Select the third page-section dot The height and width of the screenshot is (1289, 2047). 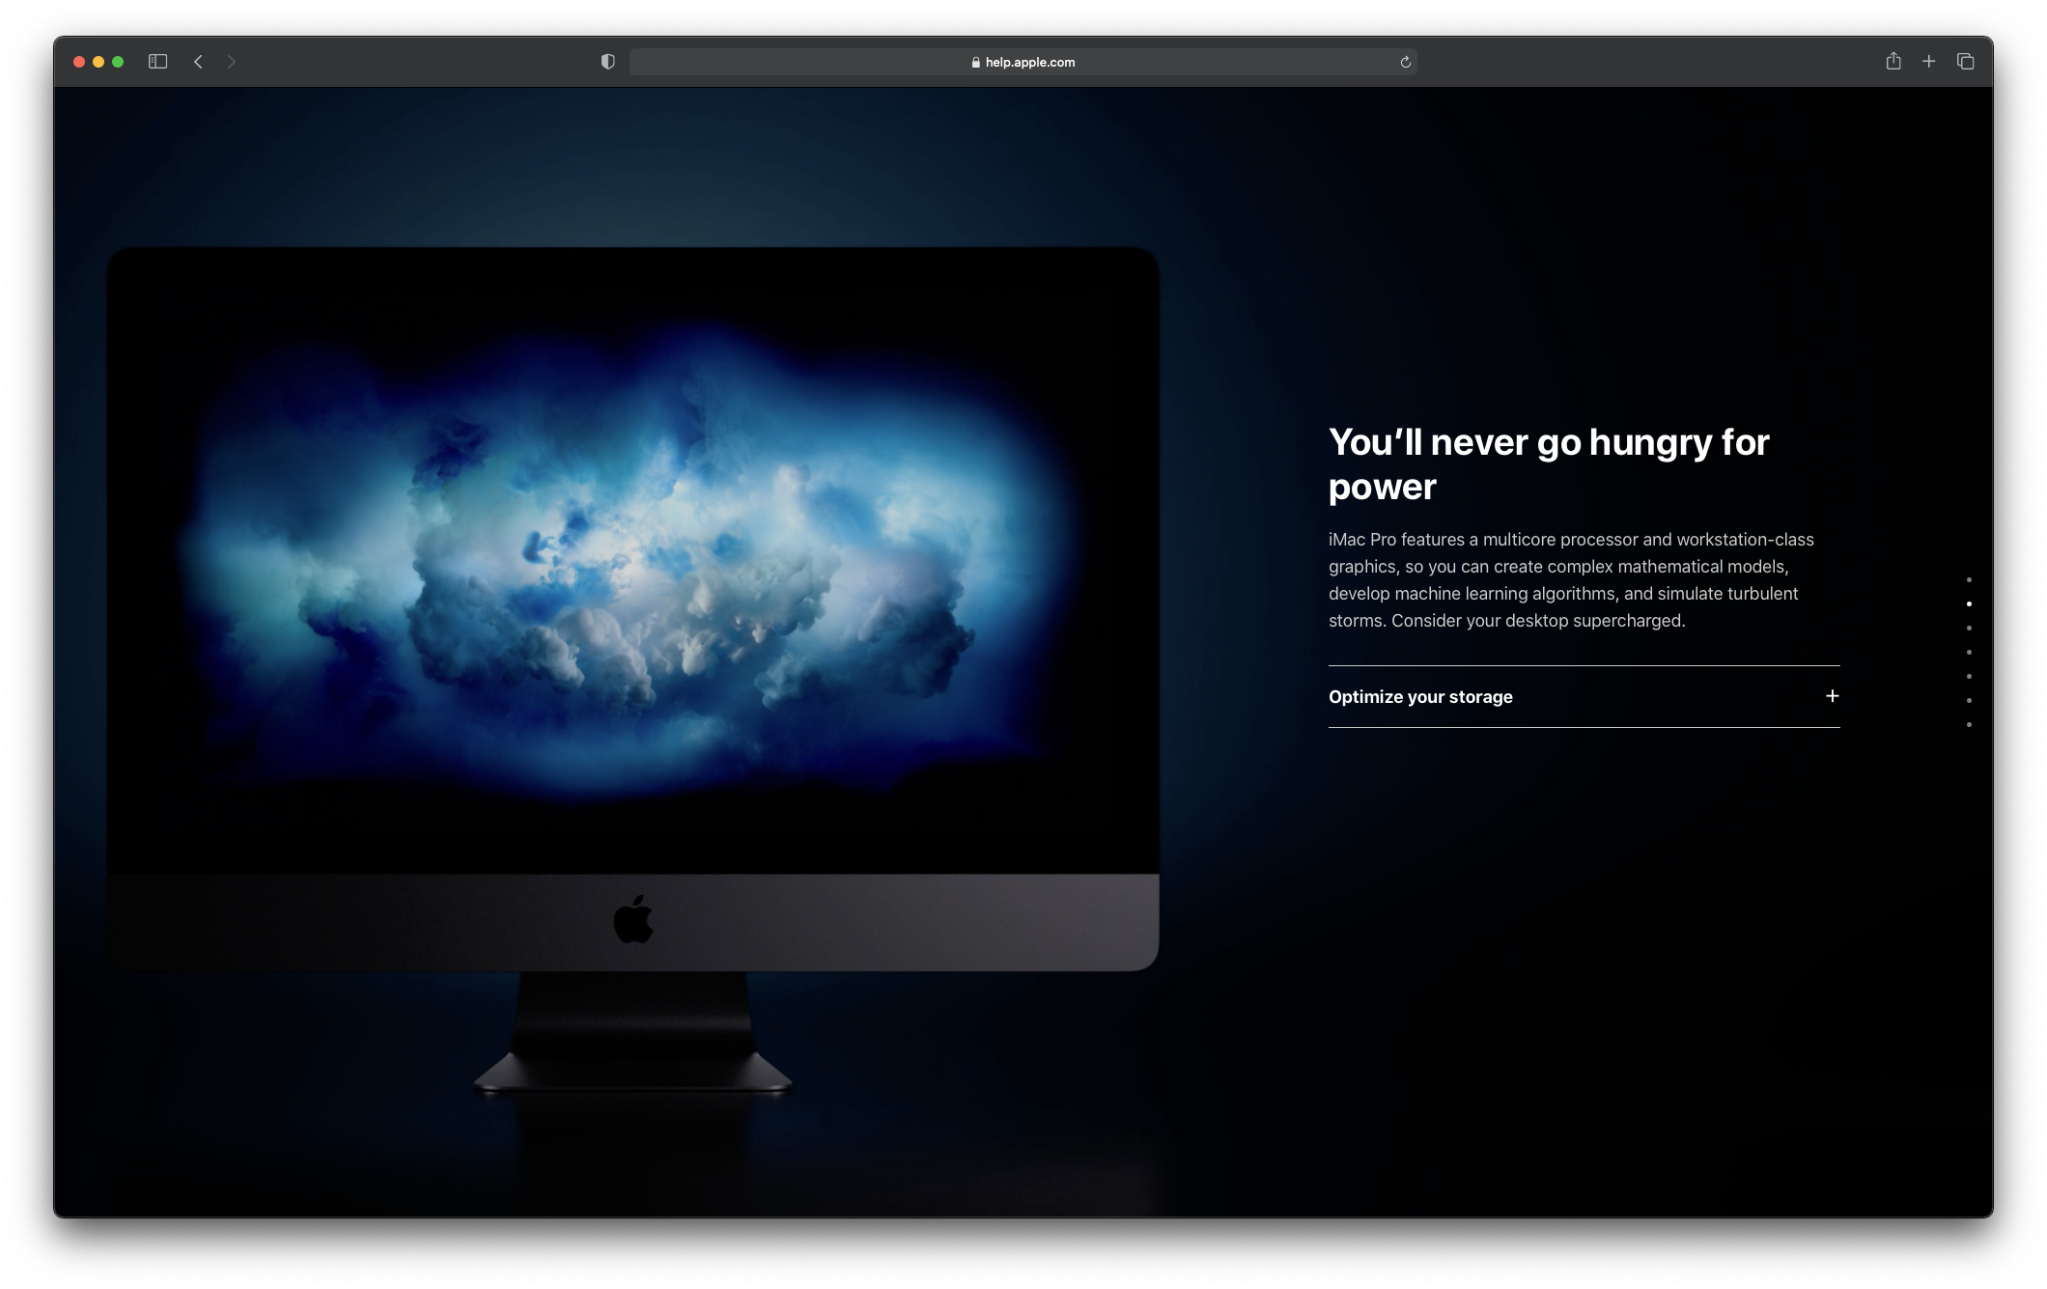1969,629
